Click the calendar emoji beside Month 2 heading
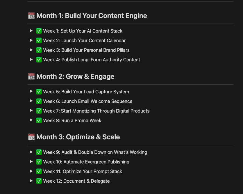Screen dimensions: 243x194 click(31, 76)
